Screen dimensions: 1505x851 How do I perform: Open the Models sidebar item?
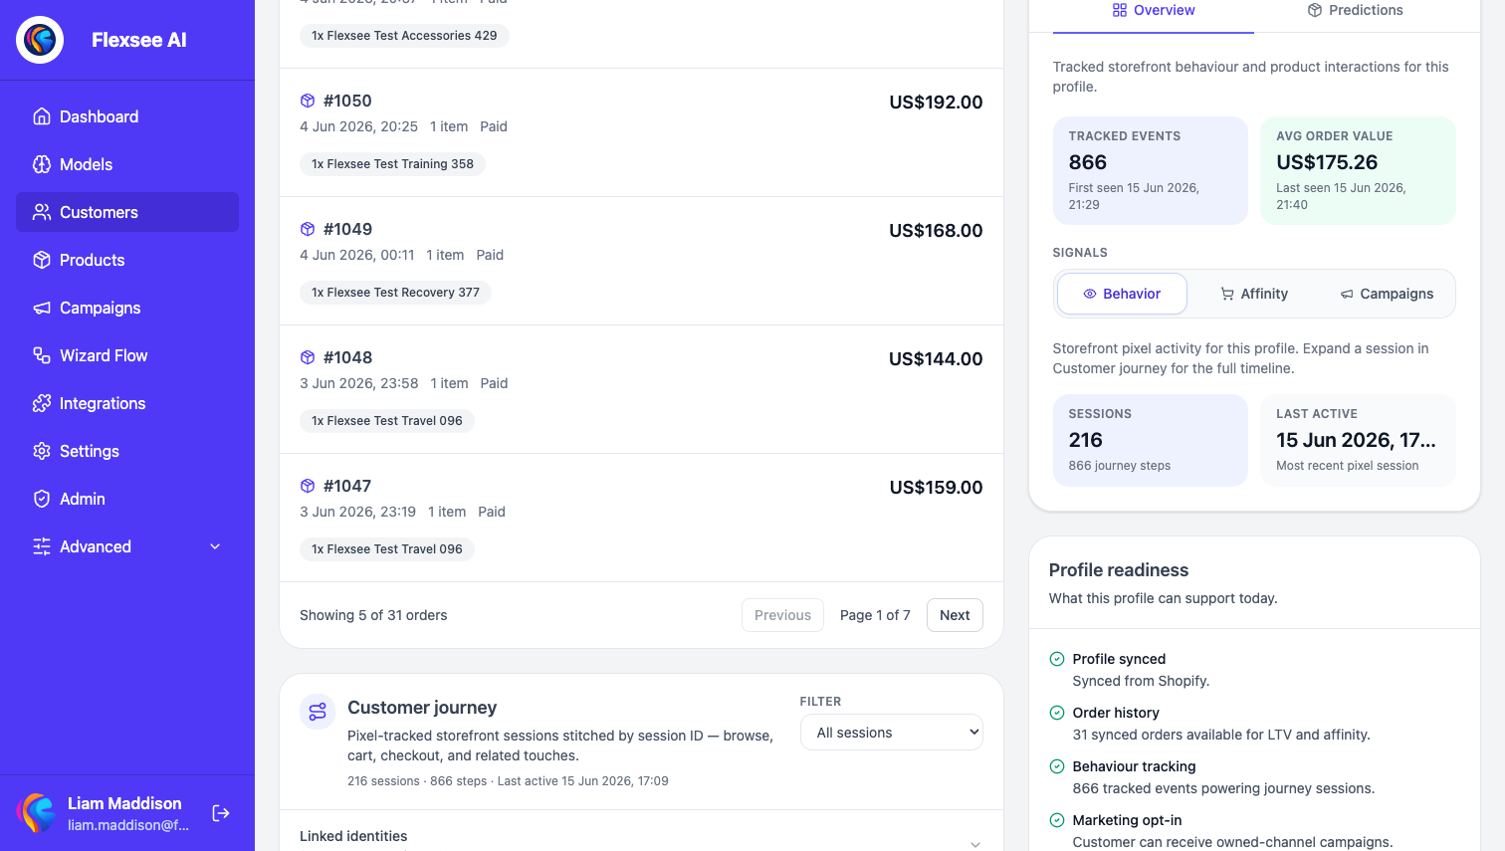[x=127, y=164]
